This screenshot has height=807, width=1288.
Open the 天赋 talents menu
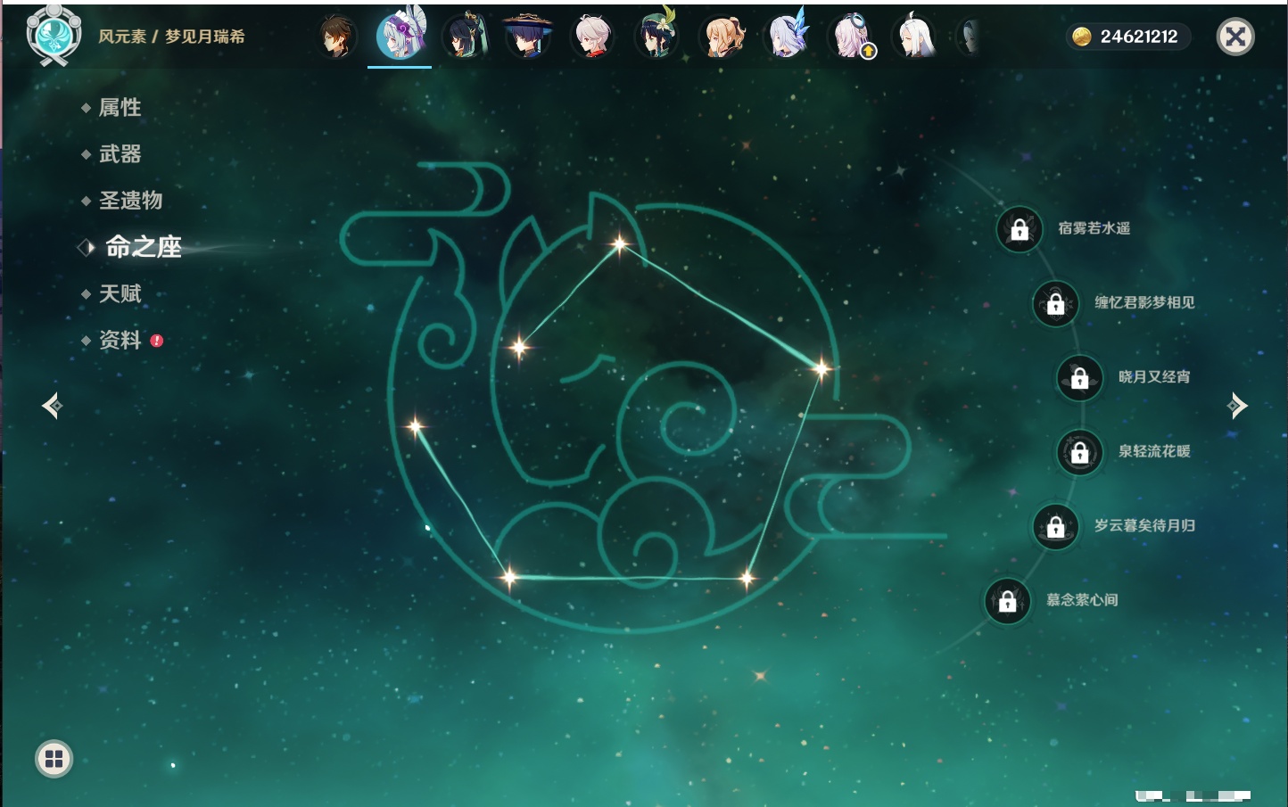(x=120, y=293)
